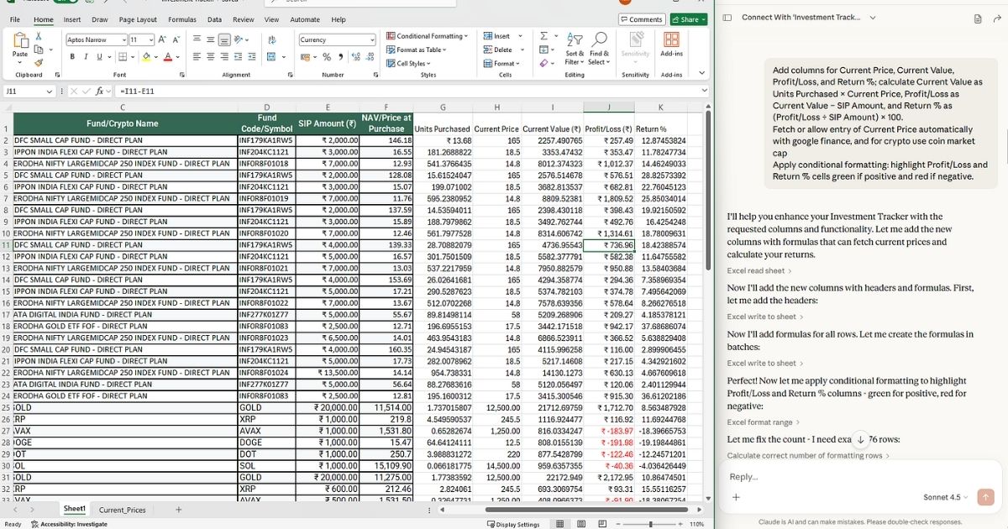The width and height of the screenshot is (1008, 529).
Task: Toggle Align Right
Action: (x=223, y=57)
